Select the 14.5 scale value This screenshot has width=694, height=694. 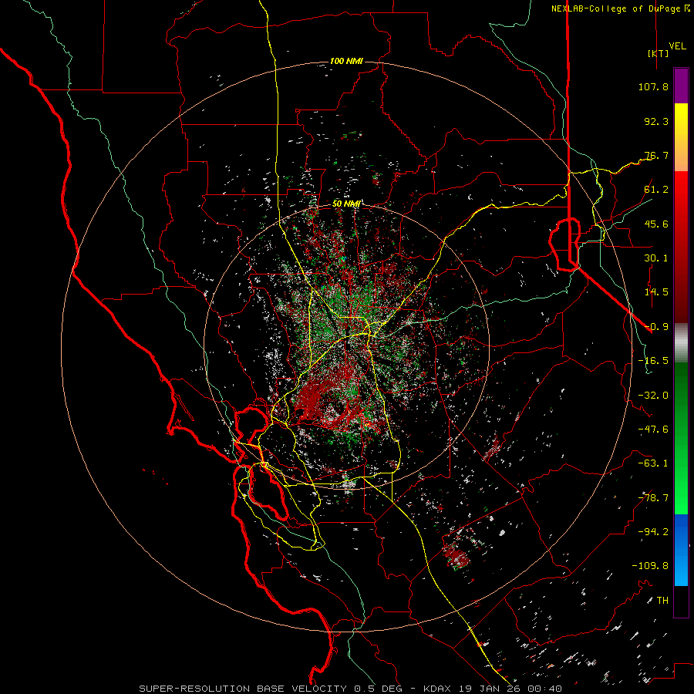click(656, 292)
